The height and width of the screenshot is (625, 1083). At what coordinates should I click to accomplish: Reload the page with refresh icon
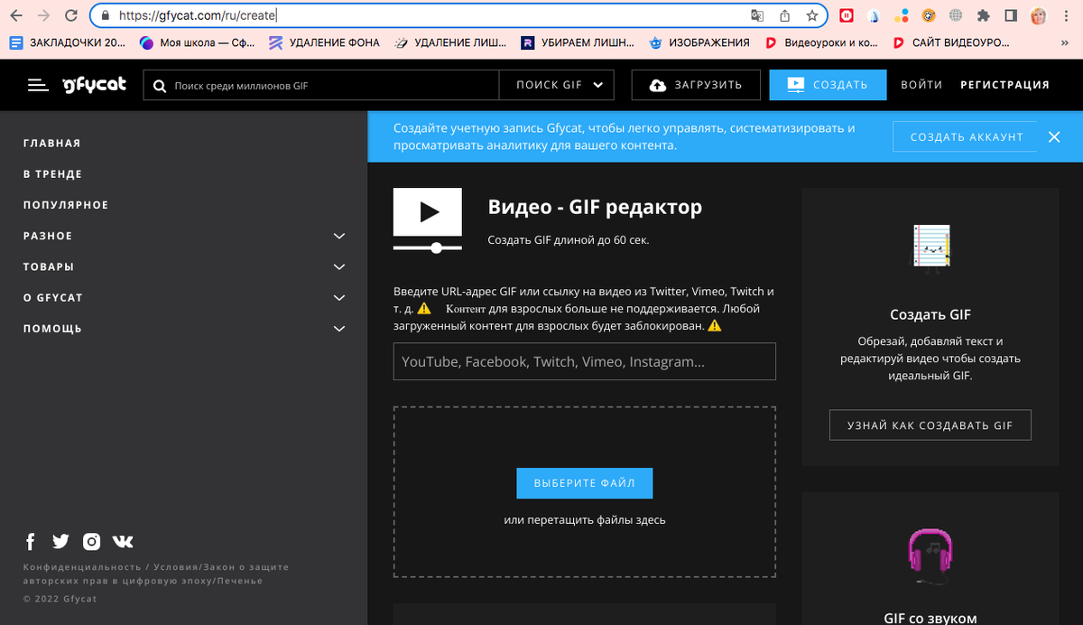(70, 15)
